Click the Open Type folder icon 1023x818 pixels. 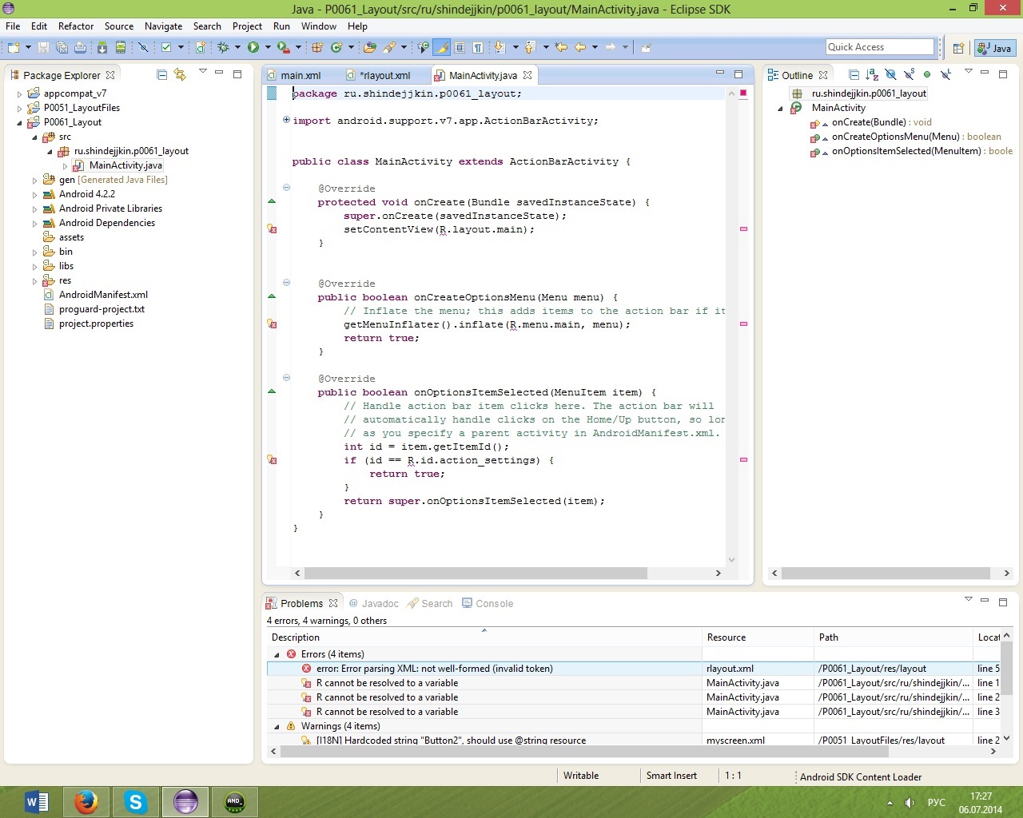pyautogui.click(x=369, y=48)
